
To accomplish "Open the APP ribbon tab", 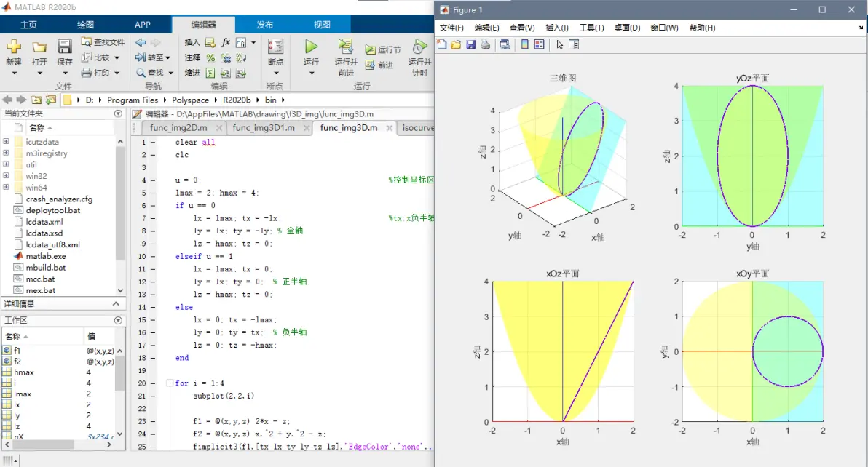I will pos(142,25).
